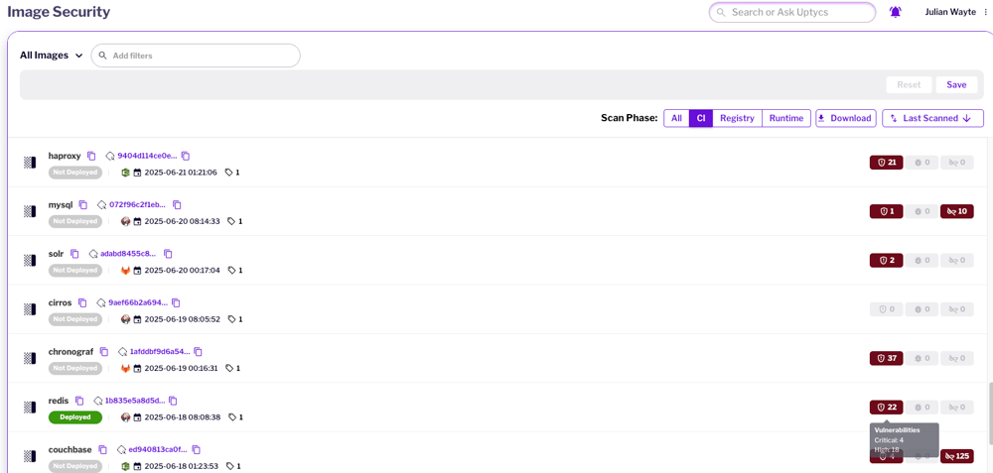Open the haproxy digest link 9404d114ce0e
The width and height of the screenshot is (993, 473).
tap(147, 156)
